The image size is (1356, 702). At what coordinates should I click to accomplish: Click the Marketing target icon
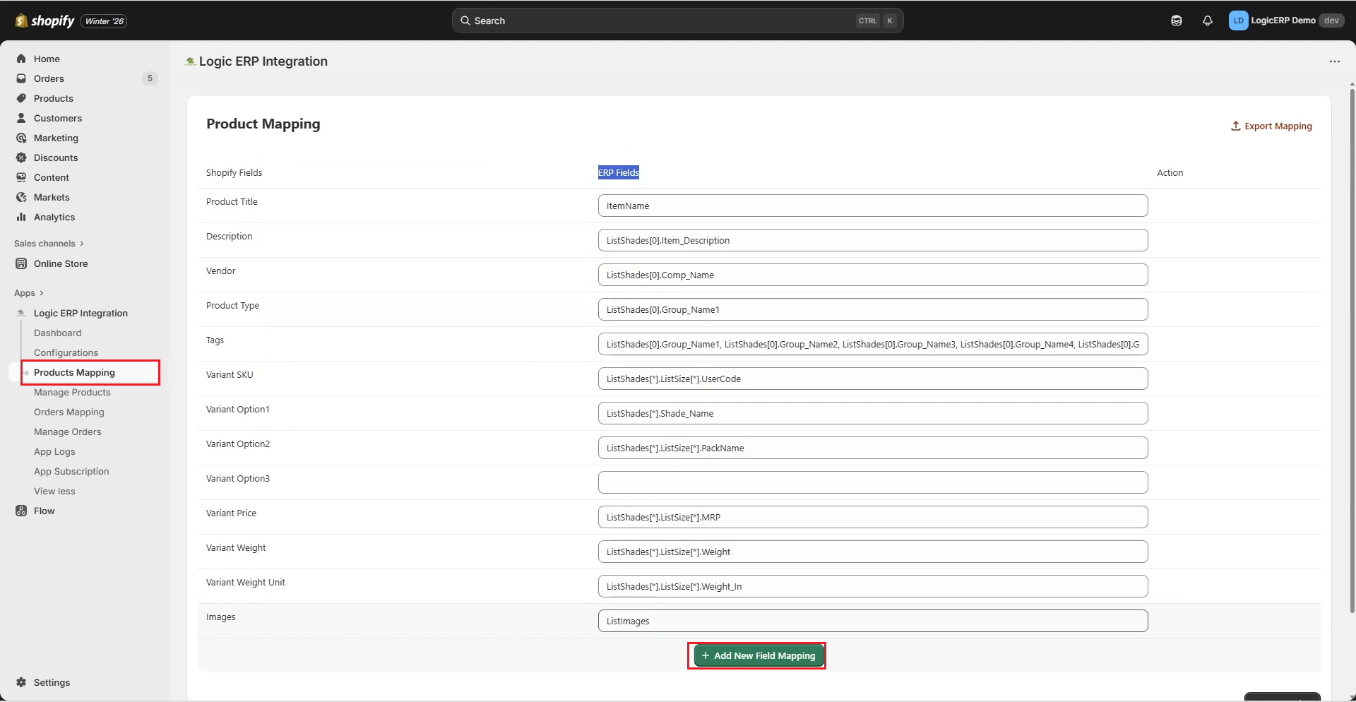click(x=21, y=138)
